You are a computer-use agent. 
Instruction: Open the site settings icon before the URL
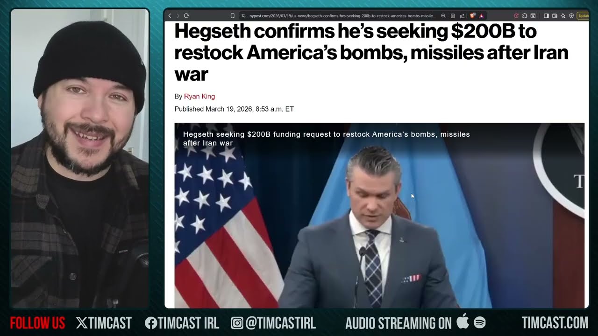243,16
